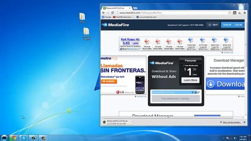Click the phone image in metroPCS ad
251x141 pixels.
pyautogui.click(x=140, y=85)
